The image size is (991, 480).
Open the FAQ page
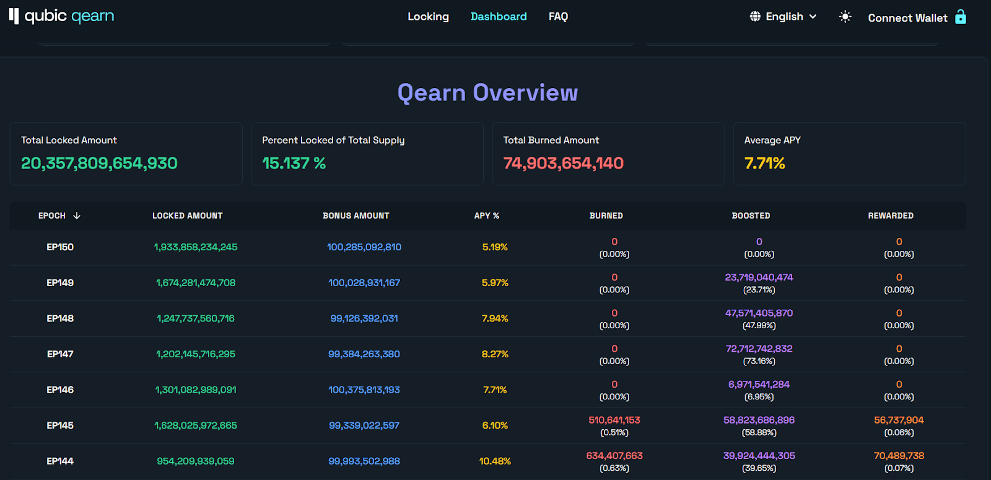(x=558, y=17)
